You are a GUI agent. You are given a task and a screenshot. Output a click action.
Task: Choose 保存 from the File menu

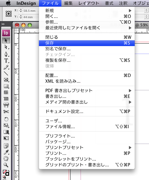[87, 43]
